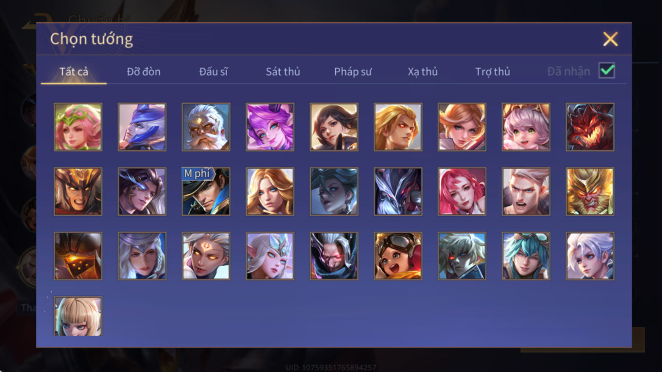Filter heroes by 'Sát thủ'
662x372 pixels.
click(283, 72)
